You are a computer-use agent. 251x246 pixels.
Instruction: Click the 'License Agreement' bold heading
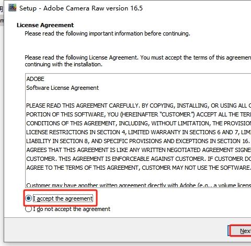click(x=45, y=25)
